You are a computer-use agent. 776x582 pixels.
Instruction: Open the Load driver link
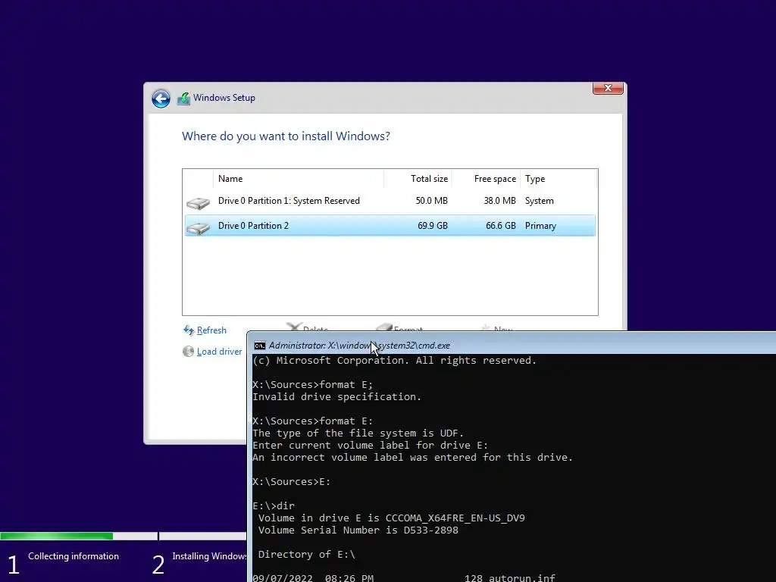[219, 352]
